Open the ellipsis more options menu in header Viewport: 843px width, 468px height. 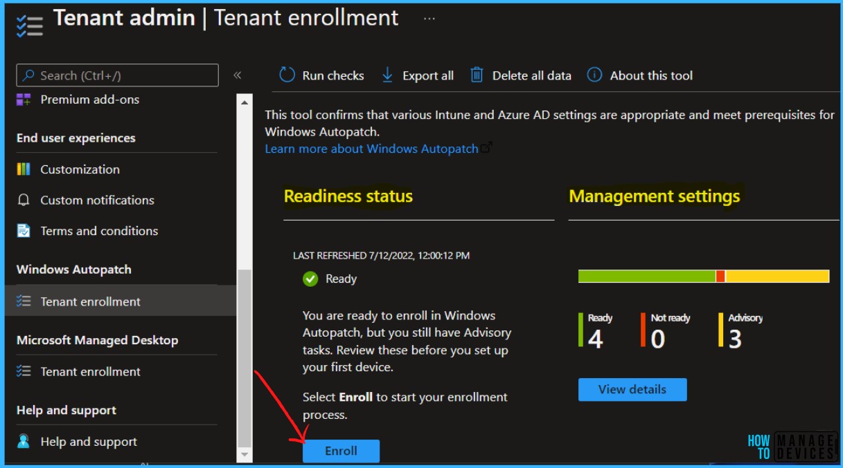429,19
